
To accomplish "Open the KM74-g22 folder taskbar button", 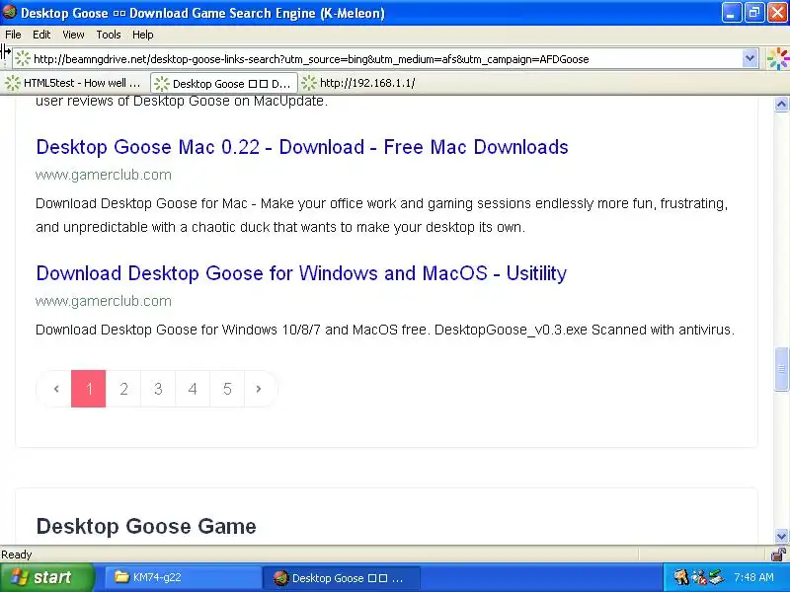I will (x=183, y=577).
